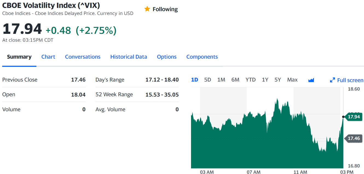
Task: Click the Open label in summary table
Action: [x=9, y=94]
